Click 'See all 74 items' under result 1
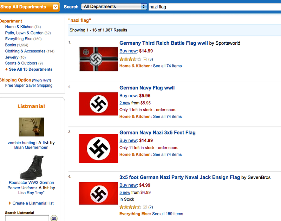Image resolution: width=281 pixels, height=221 pixels. [168, 66]
